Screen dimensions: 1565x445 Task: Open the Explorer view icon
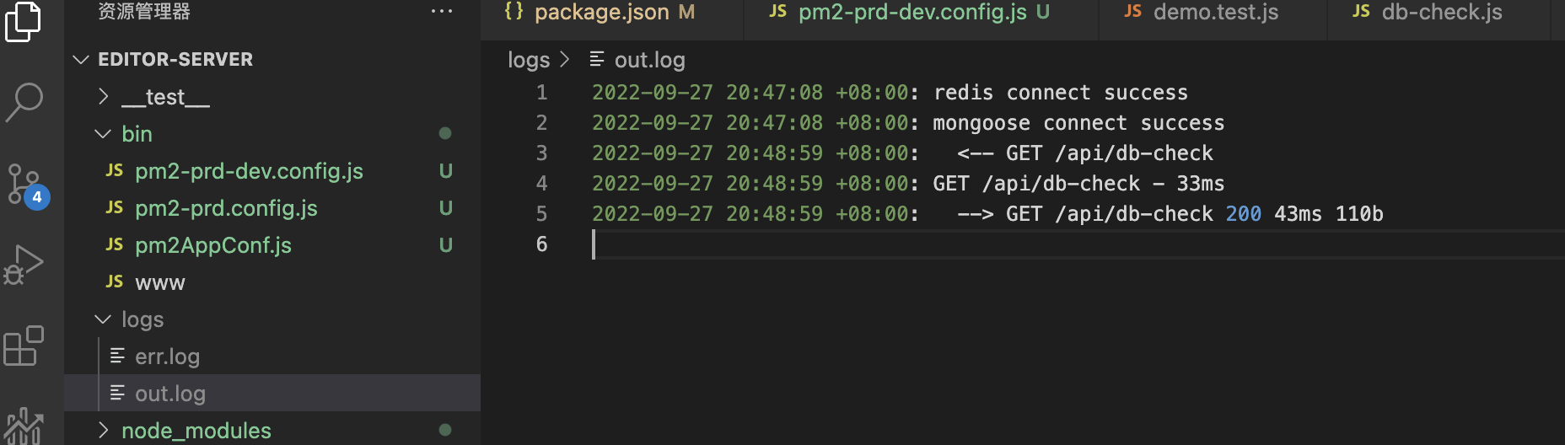coord(23,20)
